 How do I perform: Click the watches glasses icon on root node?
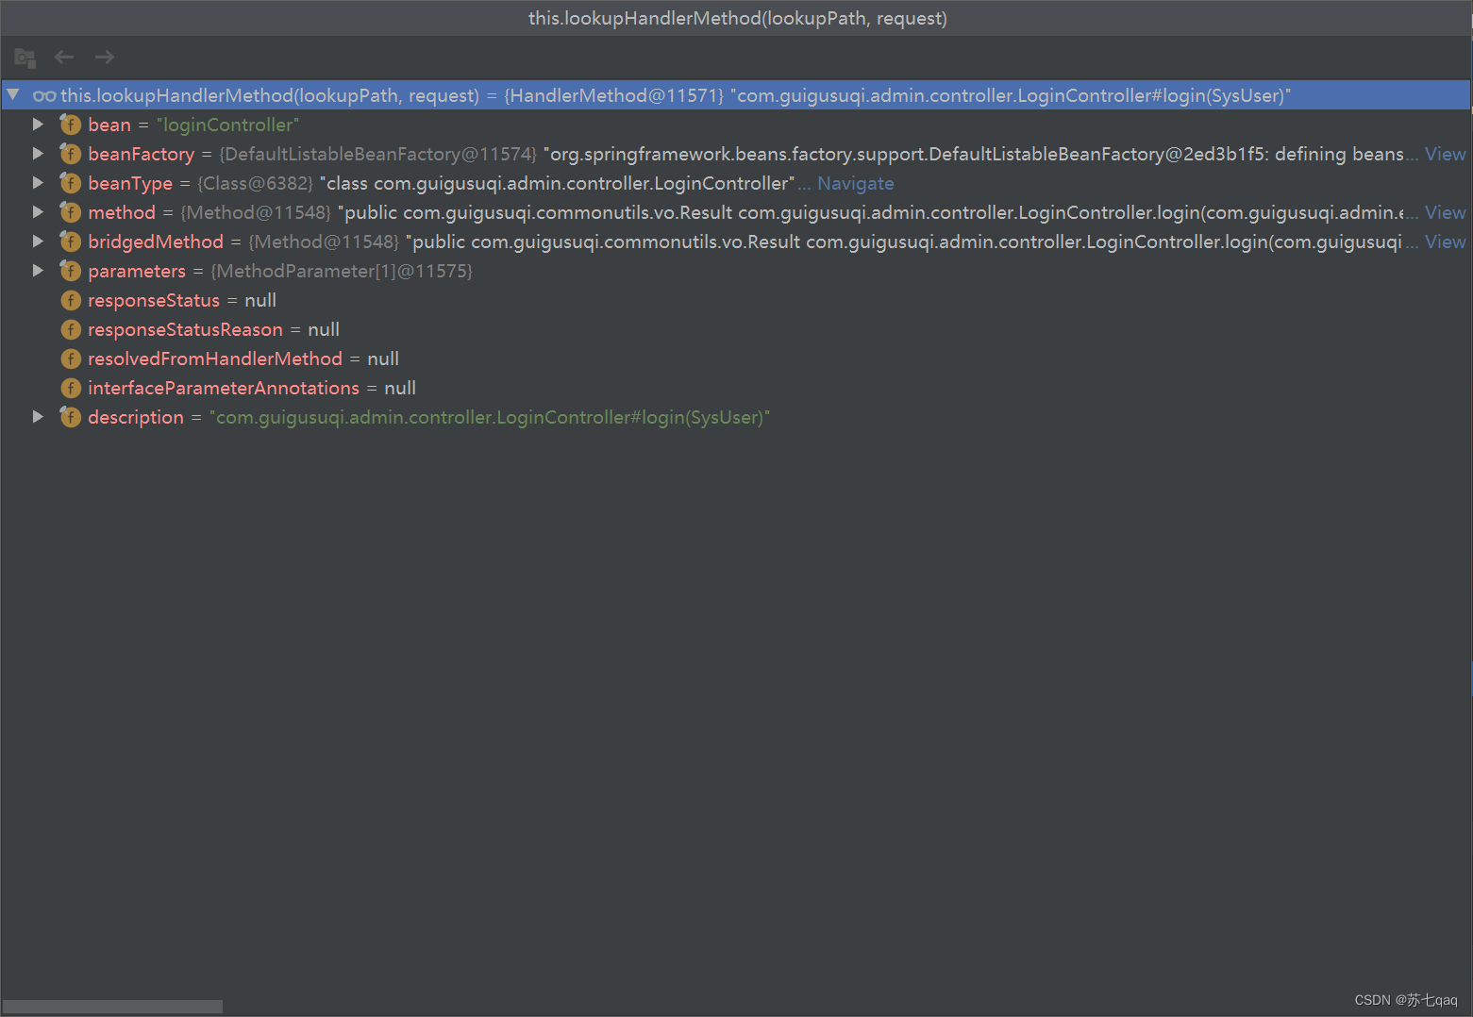tap(43, 95)
